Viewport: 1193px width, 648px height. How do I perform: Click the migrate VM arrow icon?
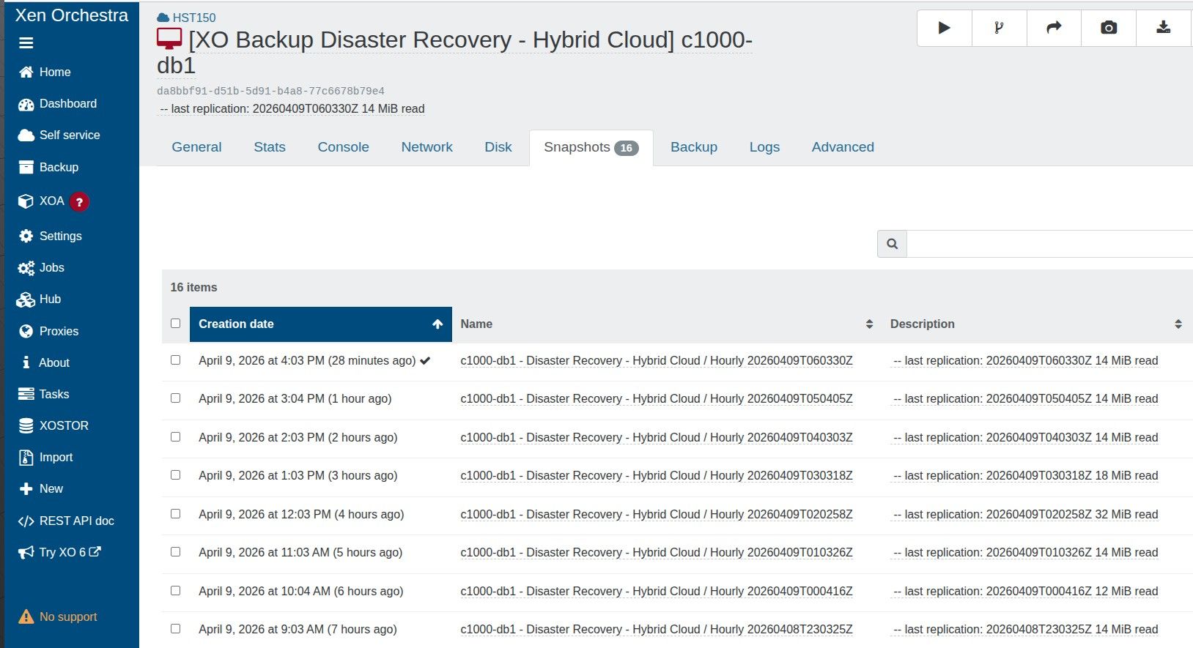click(1054, 28)
